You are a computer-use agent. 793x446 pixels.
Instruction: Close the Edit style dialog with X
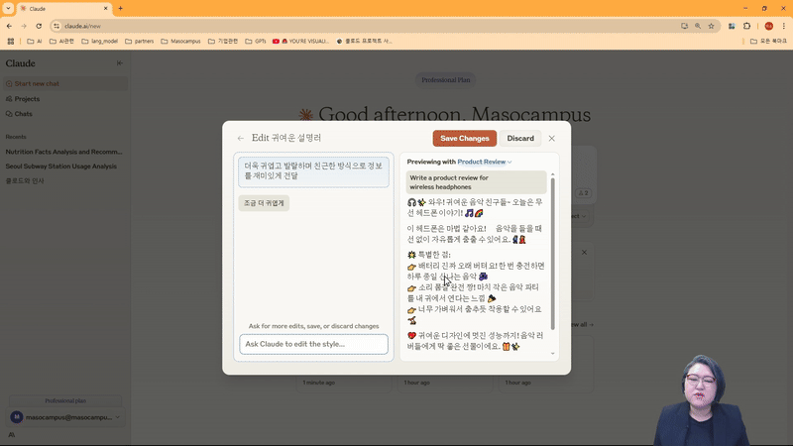[552, 139]
